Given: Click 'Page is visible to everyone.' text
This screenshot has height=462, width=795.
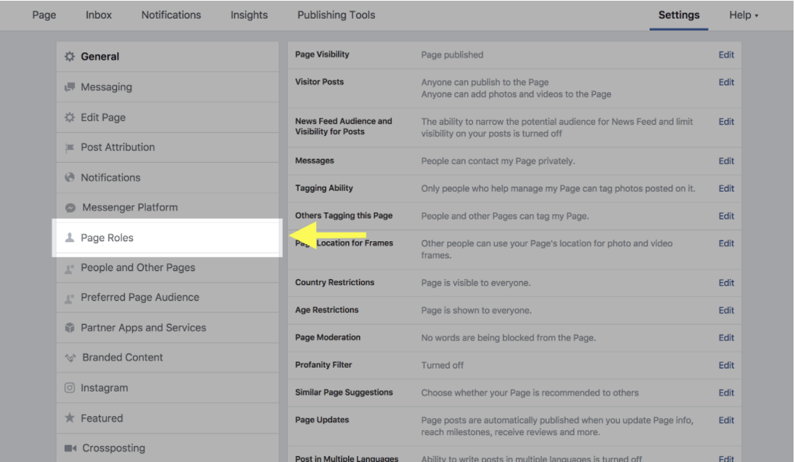Looking at the screenshot, I should [x=475, y=283].
